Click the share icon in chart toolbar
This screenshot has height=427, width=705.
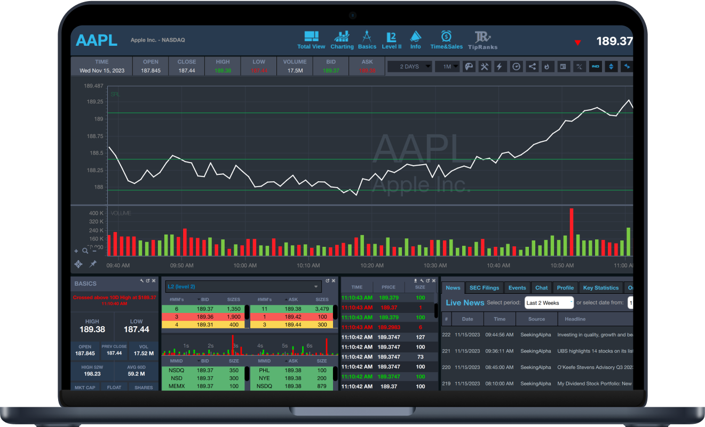tap(532, 67)
